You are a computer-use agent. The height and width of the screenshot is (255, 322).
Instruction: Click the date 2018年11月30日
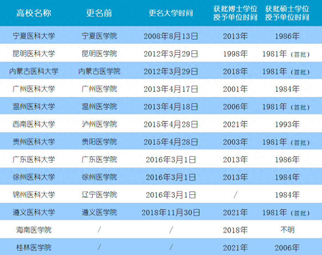171,212
